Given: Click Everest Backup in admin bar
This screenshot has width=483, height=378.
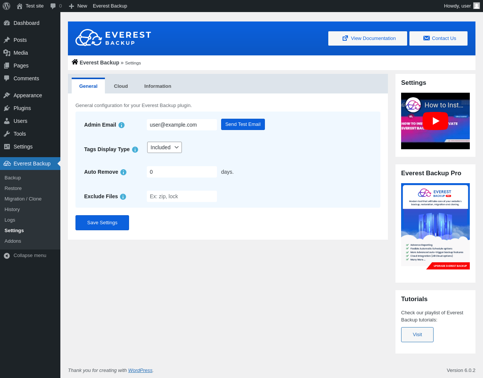Looking at the screenshot, I should [110, 6].
